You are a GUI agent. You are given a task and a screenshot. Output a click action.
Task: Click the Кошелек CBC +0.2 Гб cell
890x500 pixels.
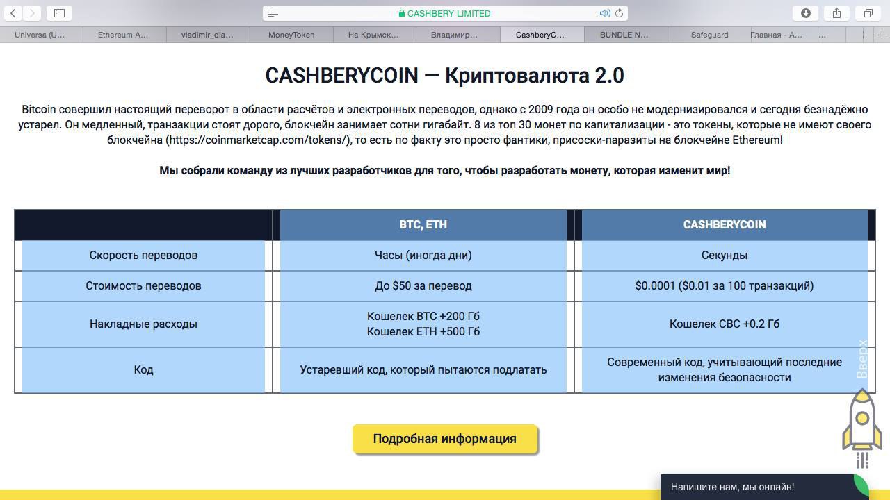pyautogui.click(x=725, y=324)
